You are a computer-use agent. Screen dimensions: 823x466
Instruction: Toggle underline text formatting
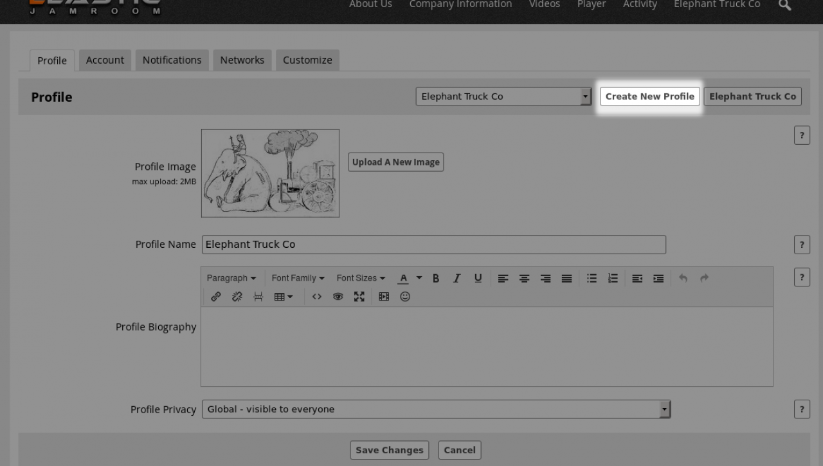click(478, 278)
